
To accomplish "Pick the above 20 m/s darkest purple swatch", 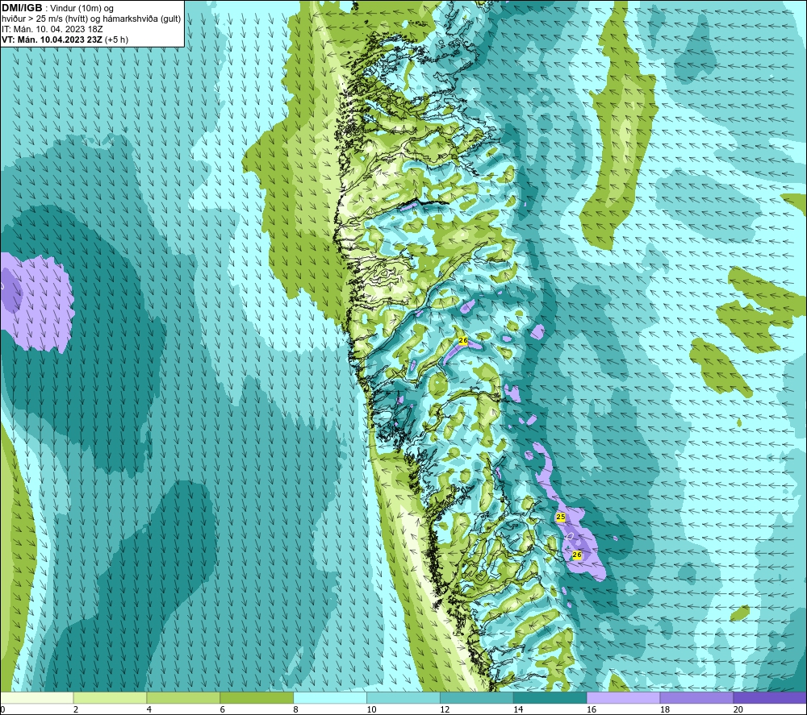I will (770, 697).
